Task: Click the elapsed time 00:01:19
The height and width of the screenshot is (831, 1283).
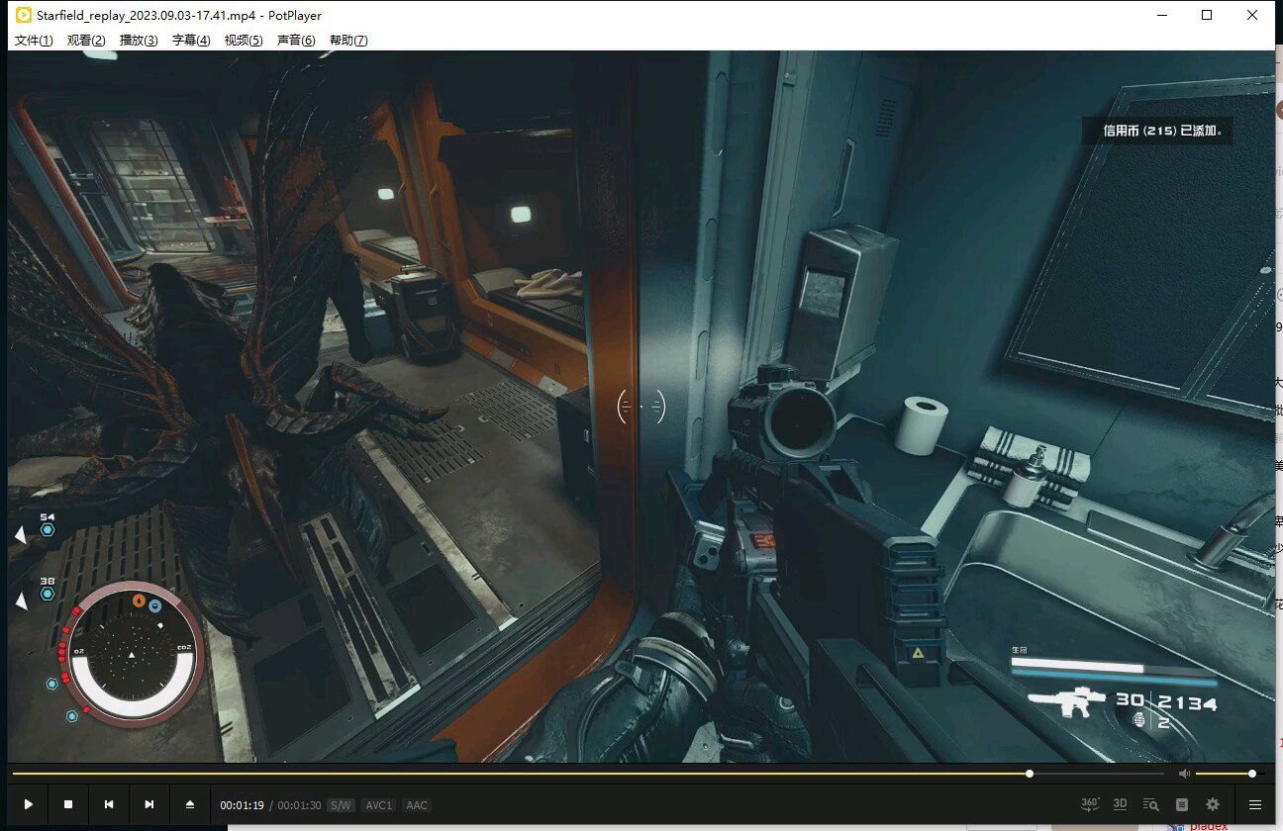Action: click(x=242, y=805)
